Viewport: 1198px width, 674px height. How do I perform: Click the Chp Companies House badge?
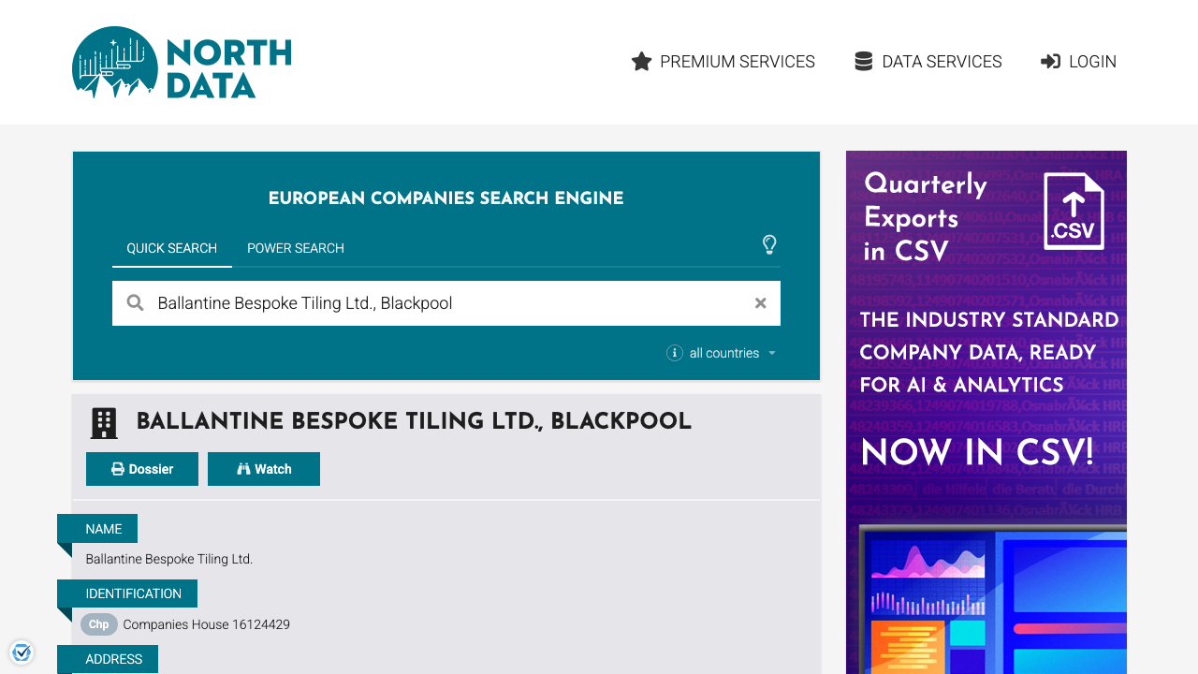coord(98,624)
